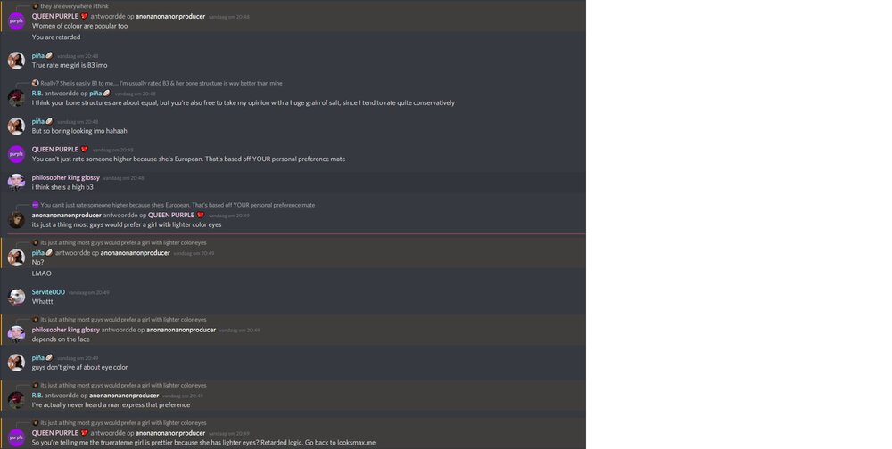
Task: Select the 'LMAO' message from piña
Action: tap(42, 273)
